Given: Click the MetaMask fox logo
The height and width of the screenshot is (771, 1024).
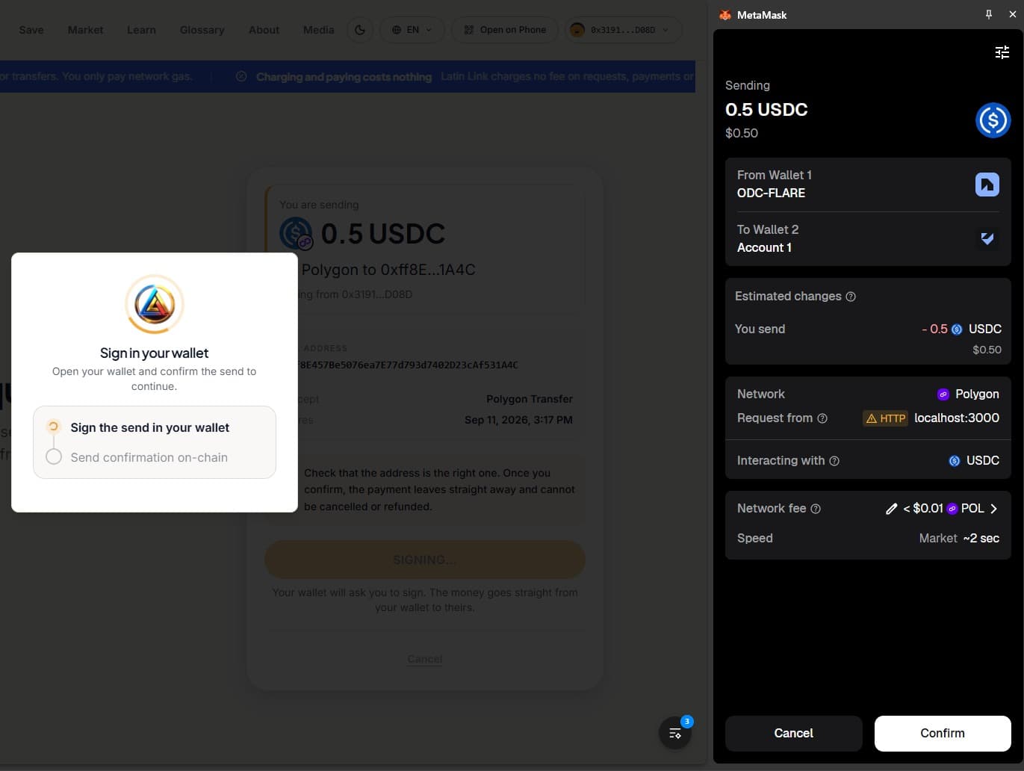Looking at the screenshot, I should pos(724,15).
